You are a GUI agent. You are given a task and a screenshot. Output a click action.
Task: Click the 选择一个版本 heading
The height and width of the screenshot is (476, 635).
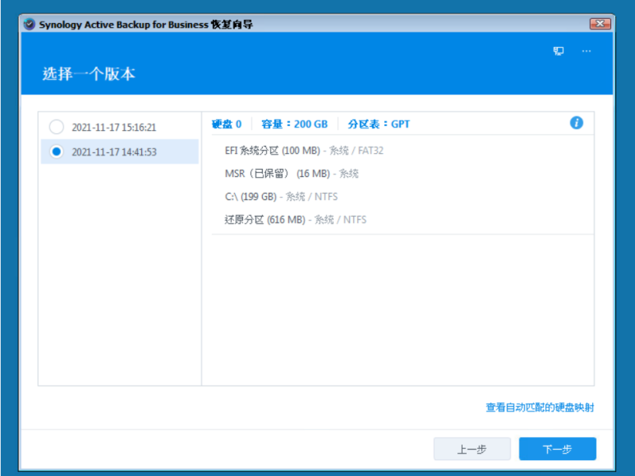[x=89, y=74]
